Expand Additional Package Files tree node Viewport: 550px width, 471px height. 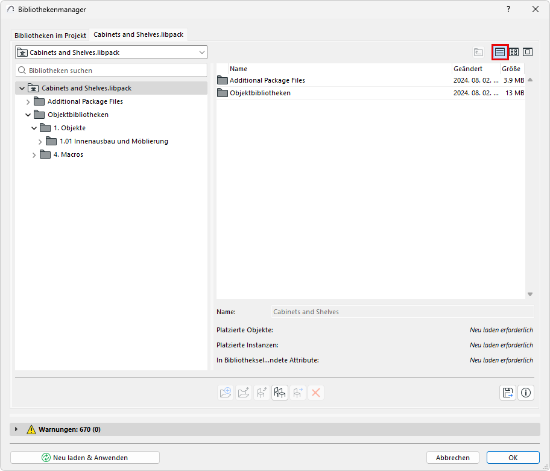(x=28, y=102)
